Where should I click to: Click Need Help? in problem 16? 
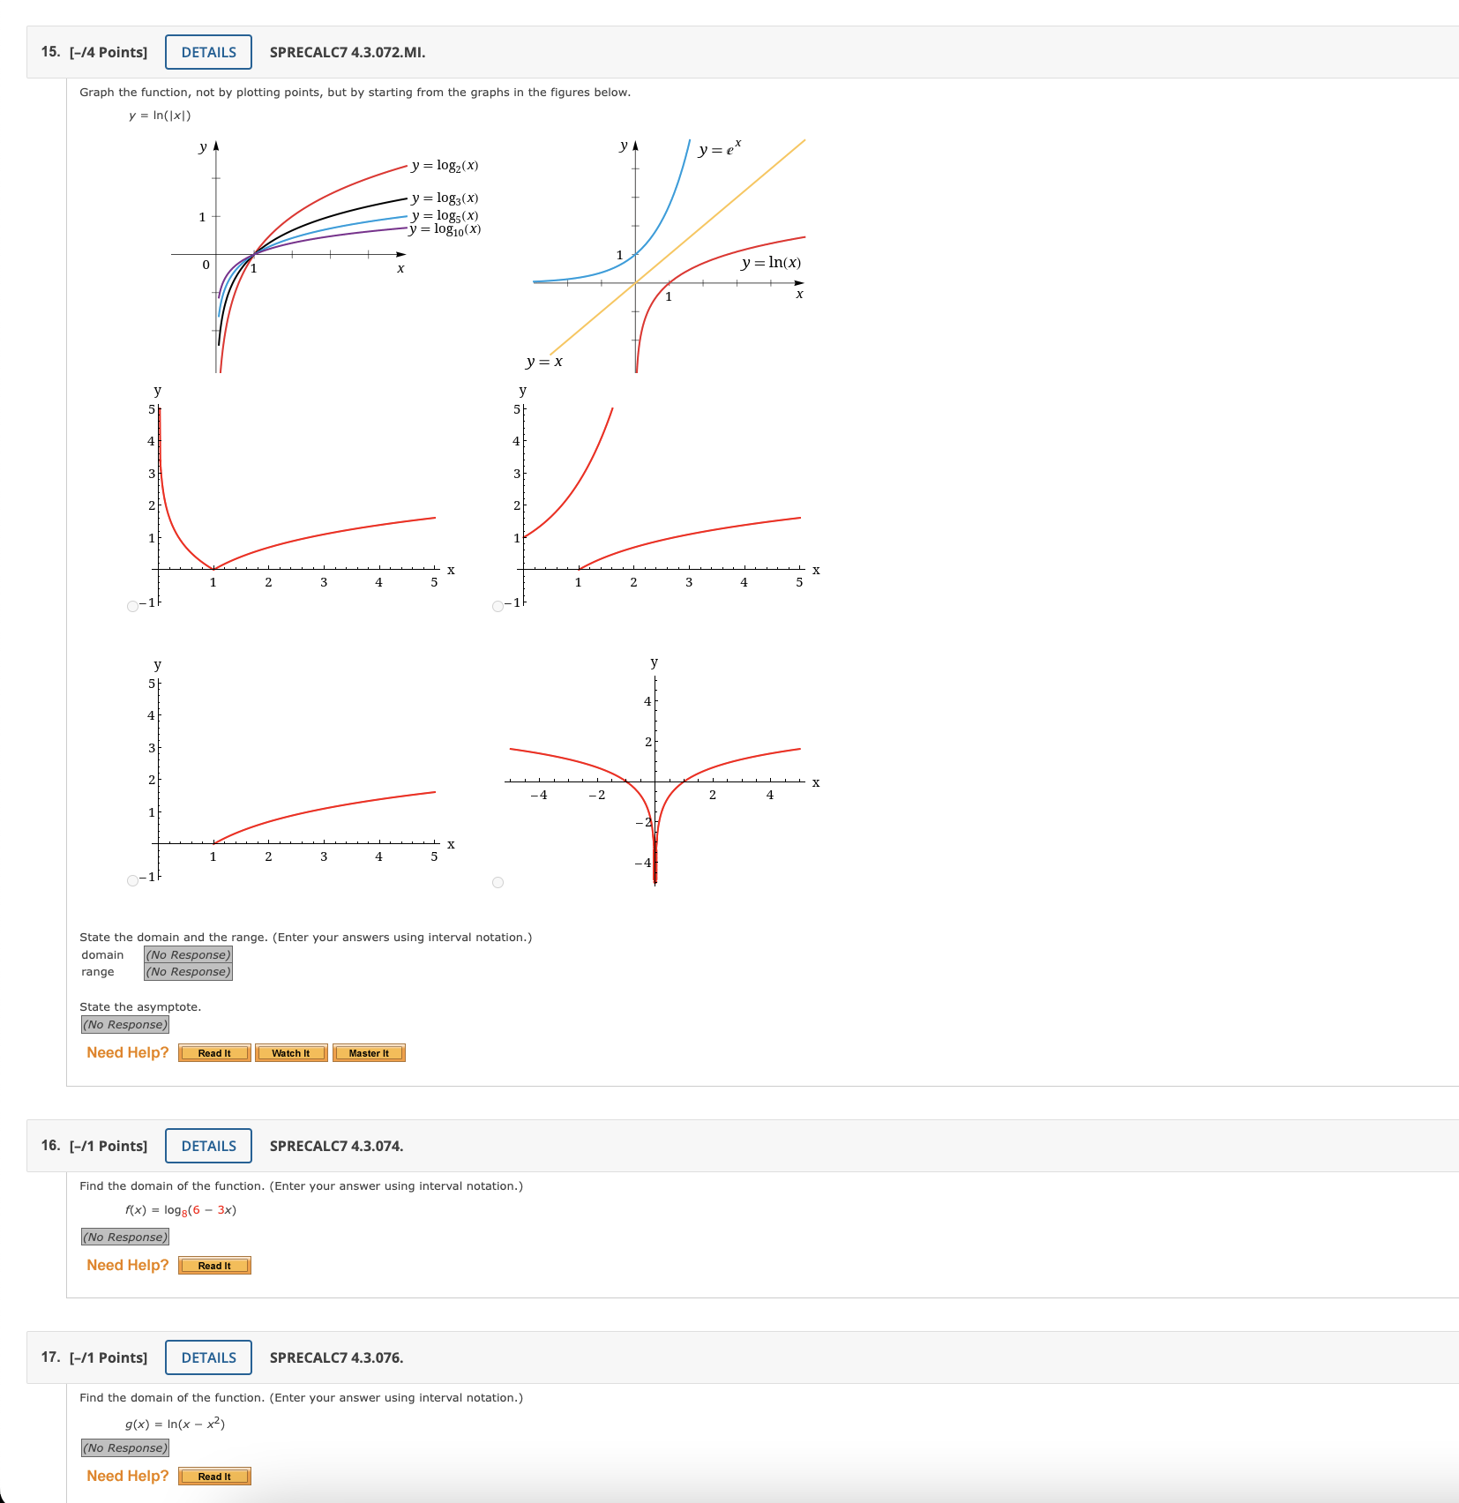coord(126,1265)
